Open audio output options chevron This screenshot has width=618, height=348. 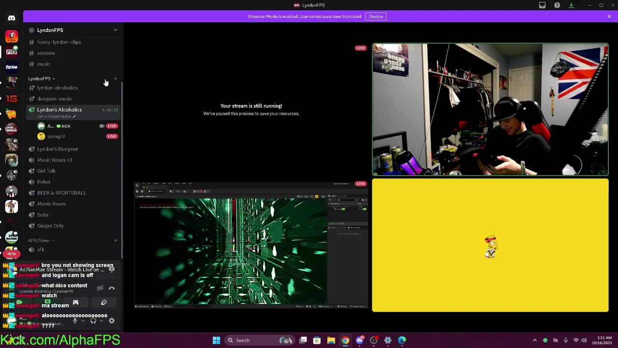[100, 321]
